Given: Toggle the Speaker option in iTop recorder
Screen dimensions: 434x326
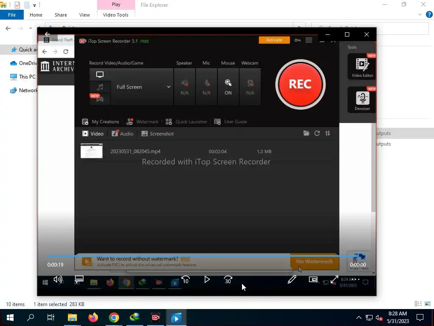Looking at the screenshot, I should click(184, 87).
